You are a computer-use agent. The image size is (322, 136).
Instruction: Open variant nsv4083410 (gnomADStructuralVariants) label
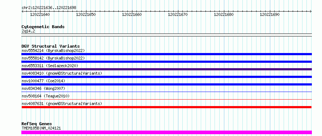[62, 73]
